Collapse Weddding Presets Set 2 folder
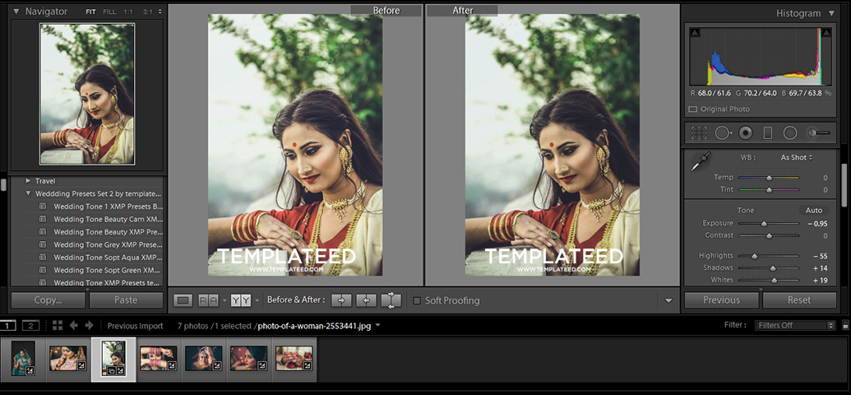 pyautogui.click(x=28, y=193)
